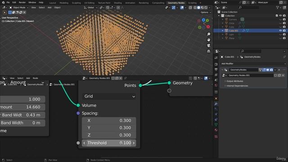The image size is (288, 162).
Task: Click the GeometryNodes modifier name field
Action: [x=243, y=70]
